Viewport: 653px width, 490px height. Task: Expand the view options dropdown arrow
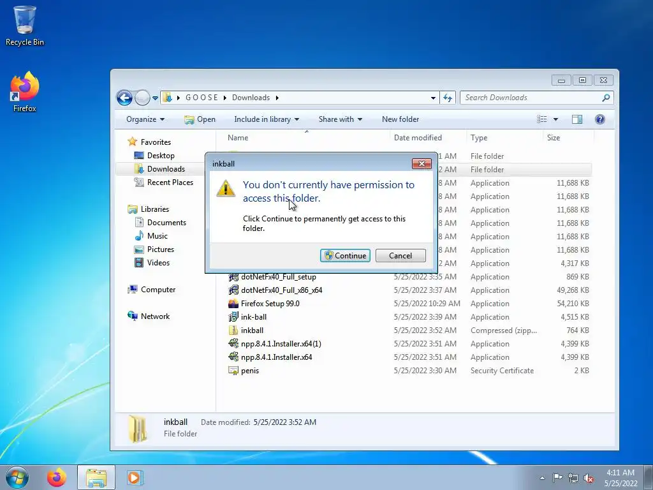(x=555, y=119)
